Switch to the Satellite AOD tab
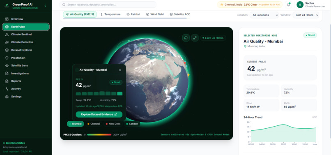 tap(179, 14)
